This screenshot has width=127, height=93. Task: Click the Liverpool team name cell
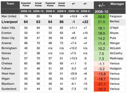tap(10, 22)
